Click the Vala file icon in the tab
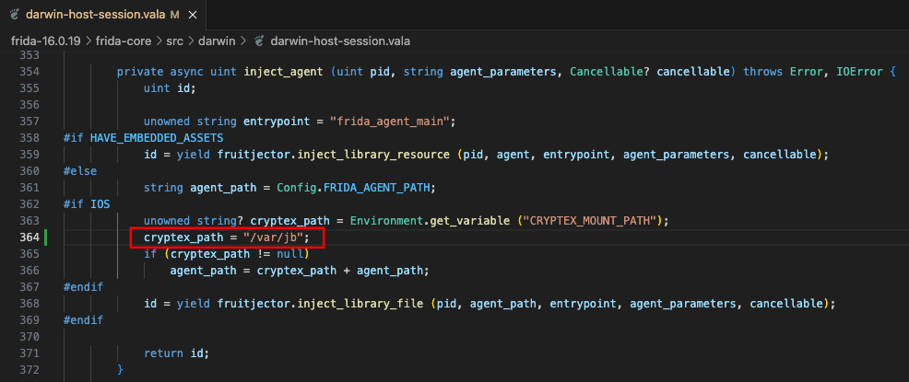This screenshot has width=909, height=382. coord(15,15)
